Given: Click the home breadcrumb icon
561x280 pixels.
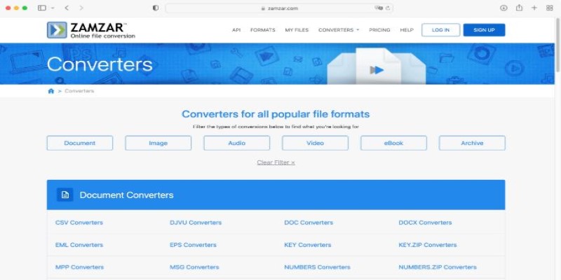Looking at the screenshot, I should click(50, 91).
